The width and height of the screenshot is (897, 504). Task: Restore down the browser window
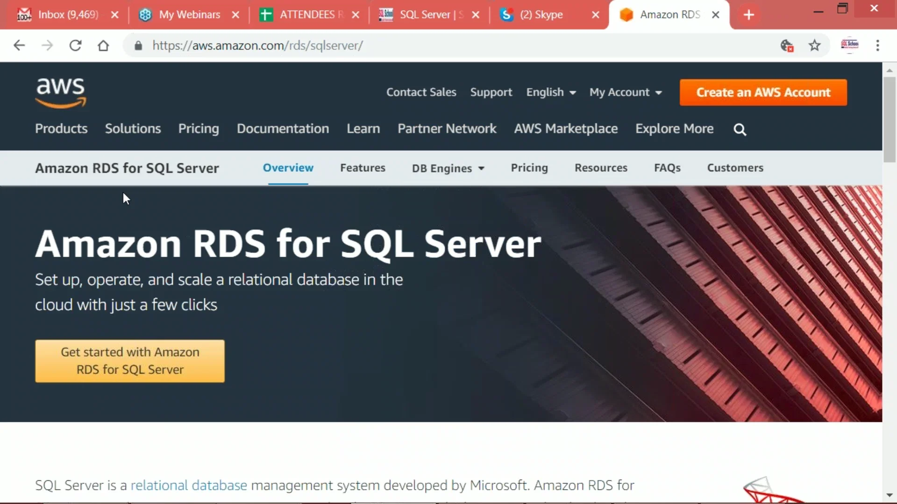[842, 8]
